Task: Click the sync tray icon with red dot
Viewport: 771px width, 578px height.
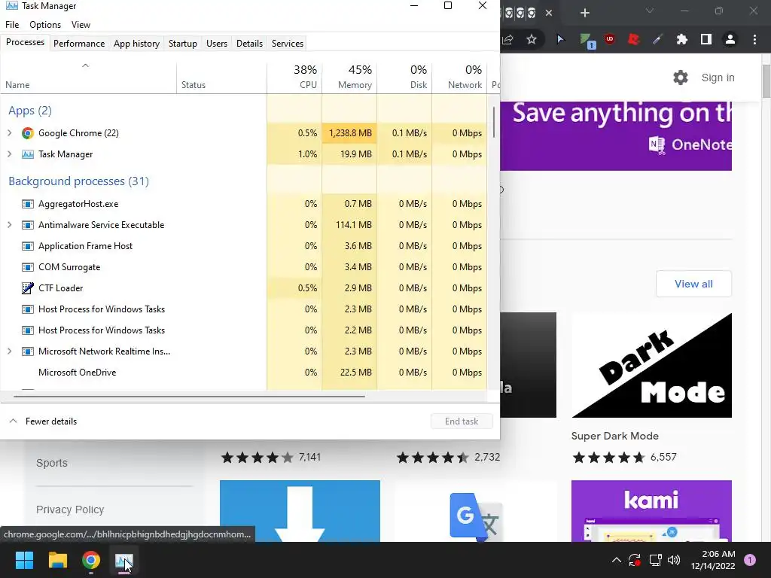Action: [635, 560]
